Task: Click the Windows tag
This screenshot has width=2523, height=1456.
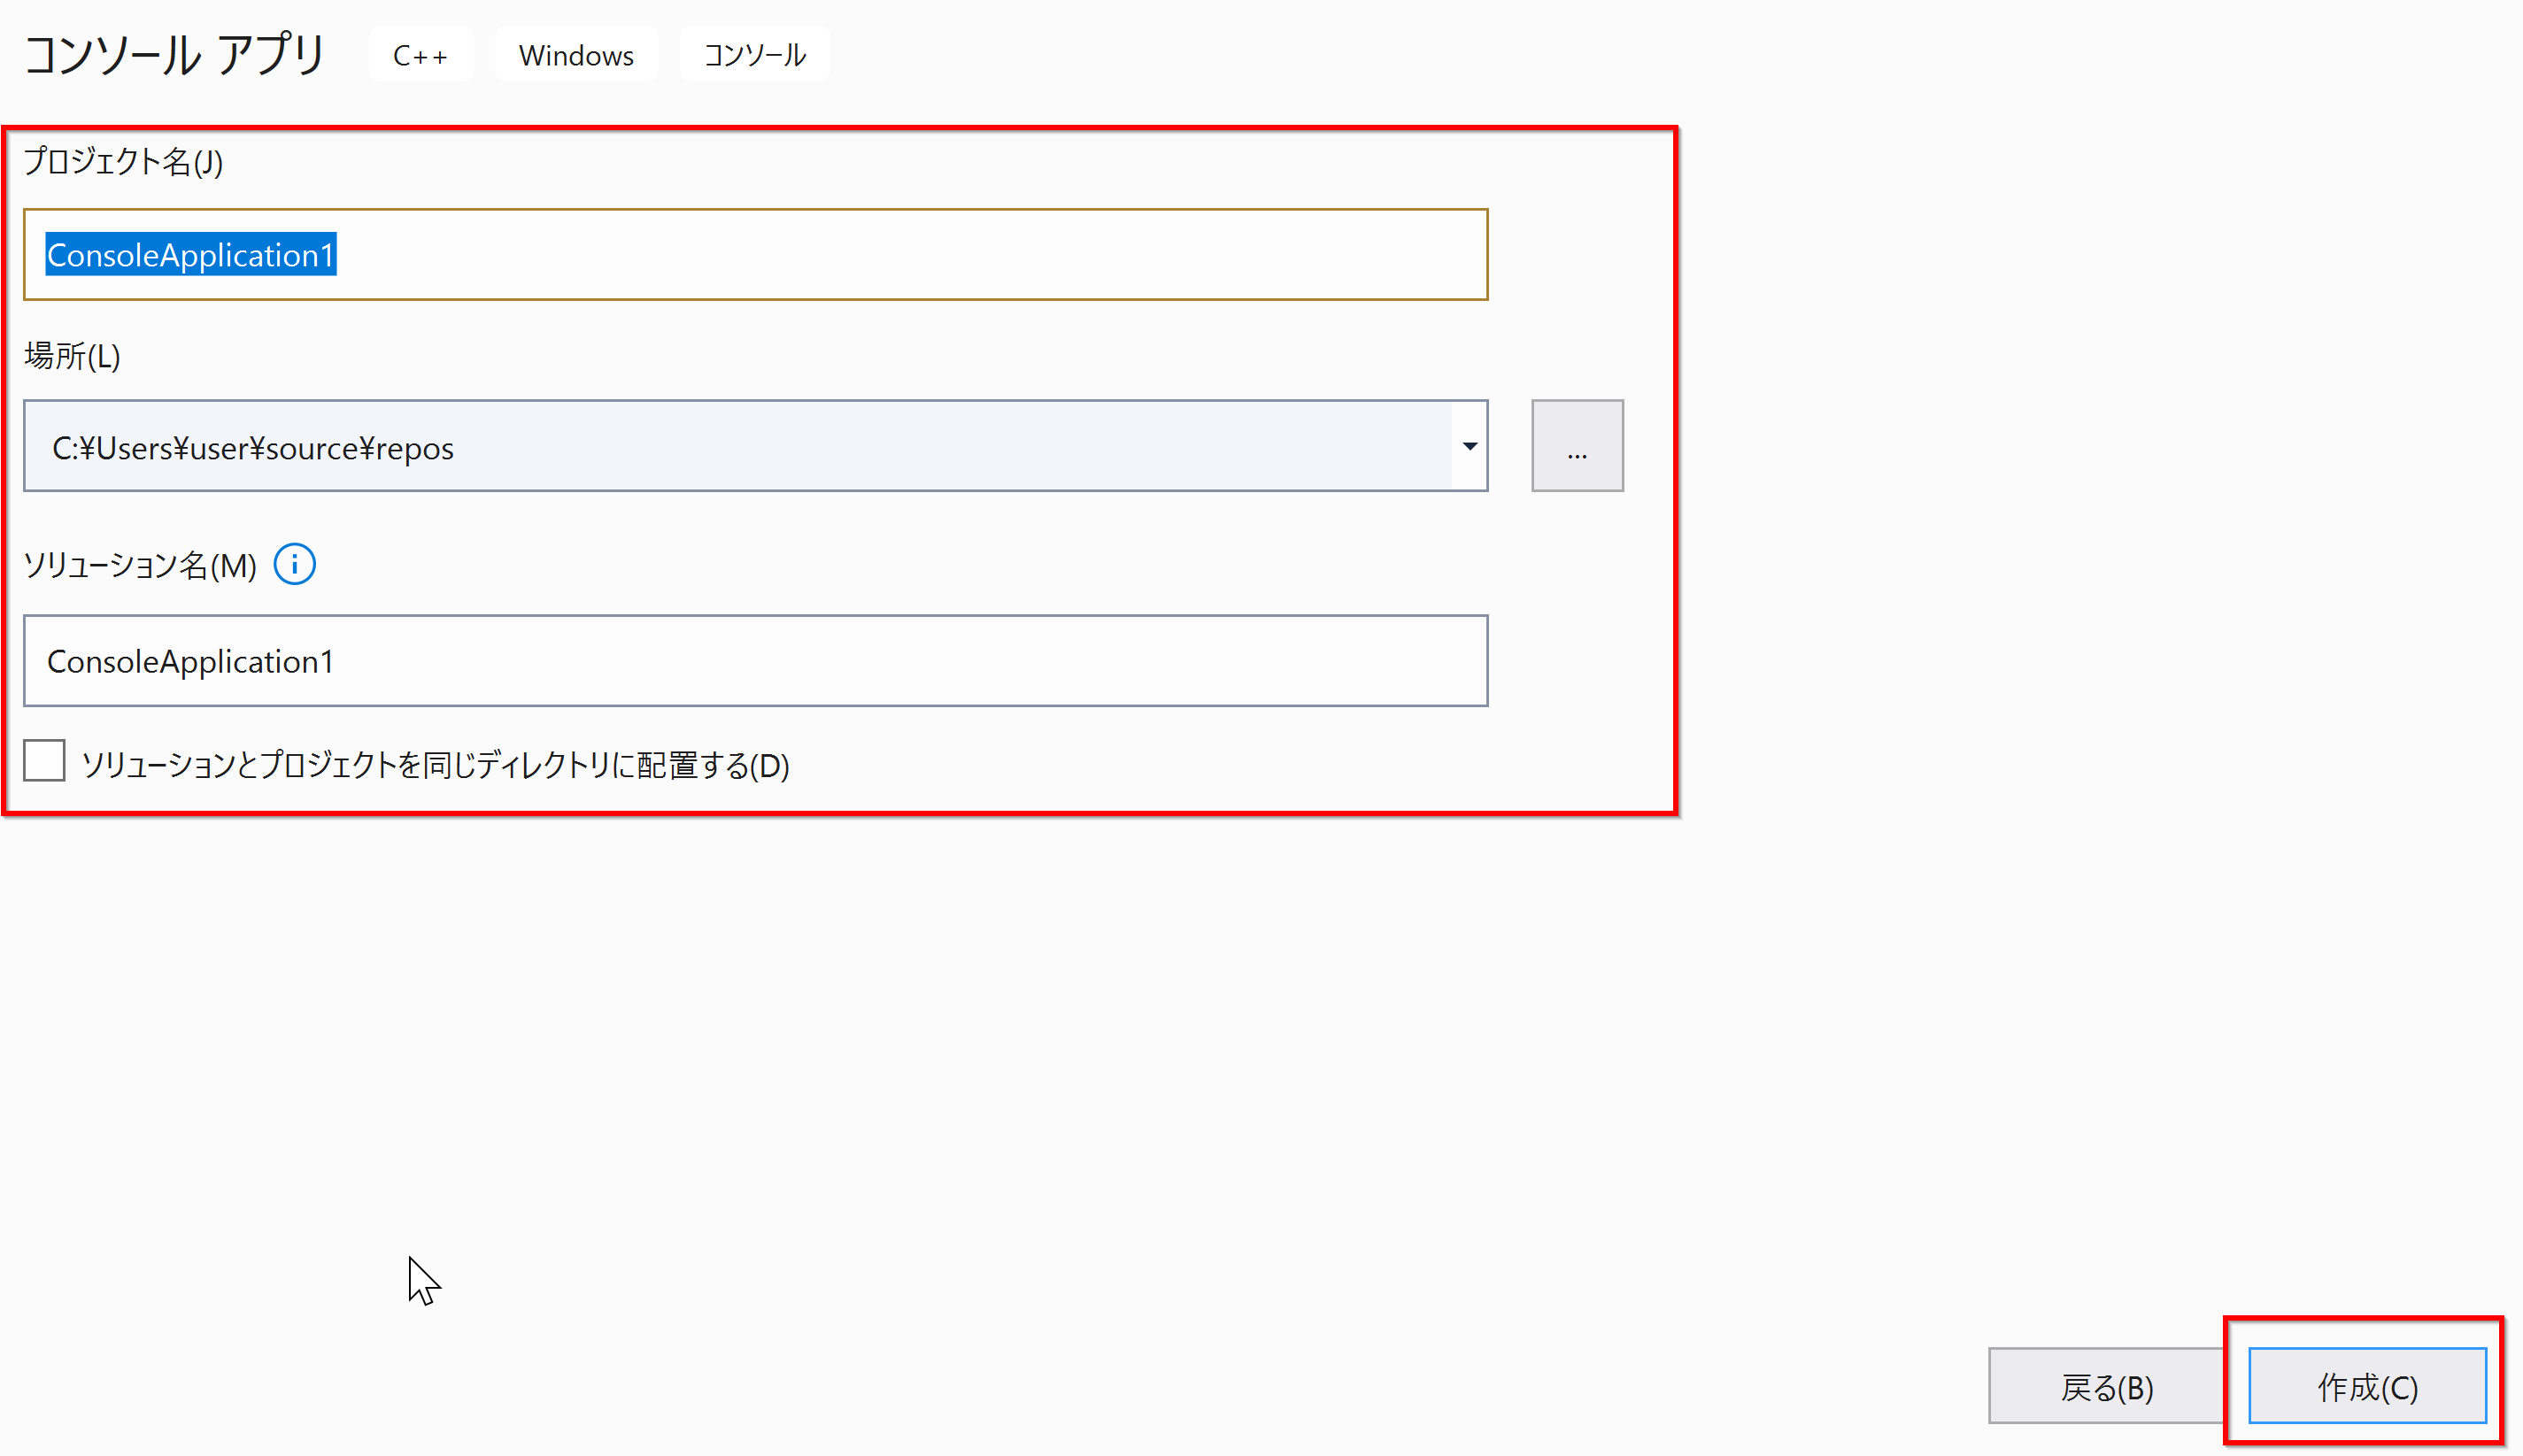Action: tap(576, 55)
